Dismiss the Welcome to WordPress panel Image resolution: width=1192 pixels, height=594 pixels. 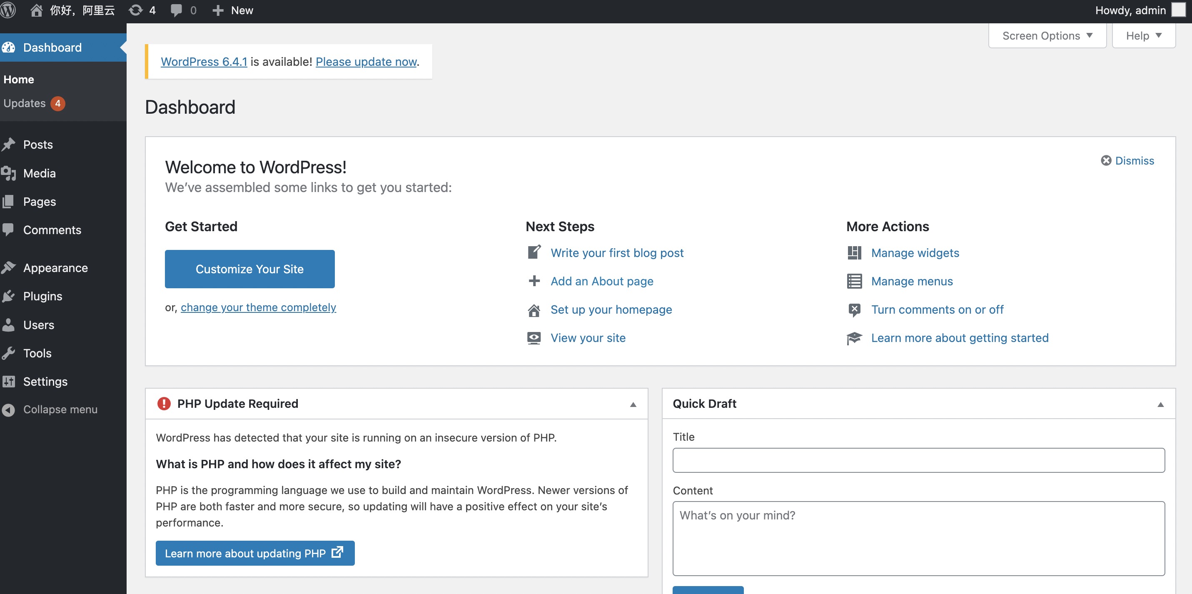[1127, 160]
